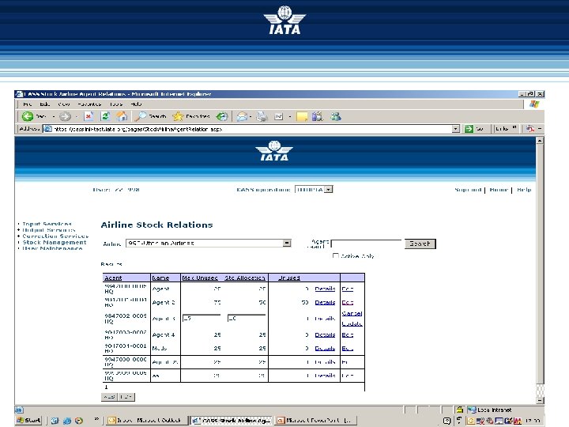Click the Windows Start button

pyautogui.click(x=29, y=420)
